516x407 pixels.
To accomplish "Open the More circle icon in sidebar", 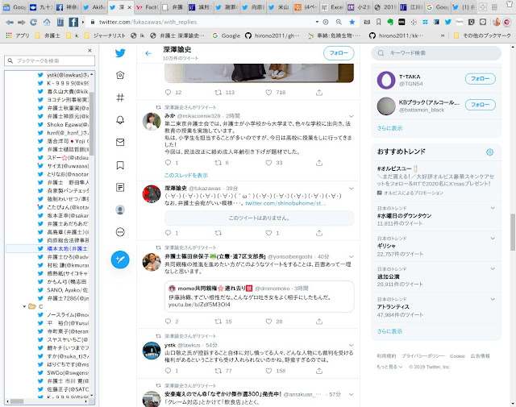I will tap(120, 232).
